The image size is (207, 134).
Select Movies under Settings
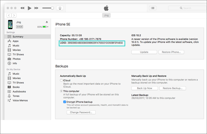tap(27, 50)
